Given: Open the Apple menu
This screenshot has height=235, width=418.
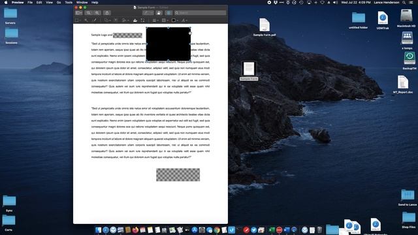Looking at the screenshot, I should (x=6, y=3).
